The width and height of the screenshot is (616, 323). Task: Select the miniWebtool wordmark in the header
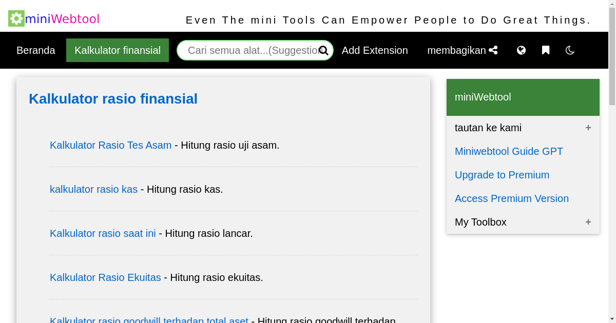click(x=61, y=18)
